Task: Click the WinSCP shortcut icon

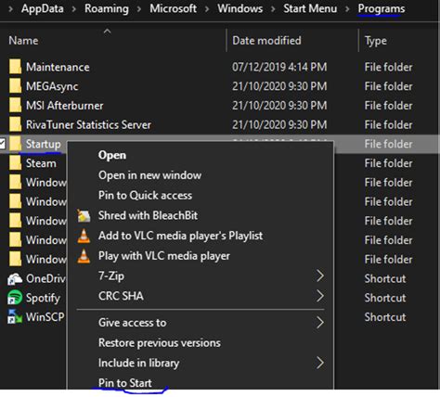Action: [x=15, y=316]
